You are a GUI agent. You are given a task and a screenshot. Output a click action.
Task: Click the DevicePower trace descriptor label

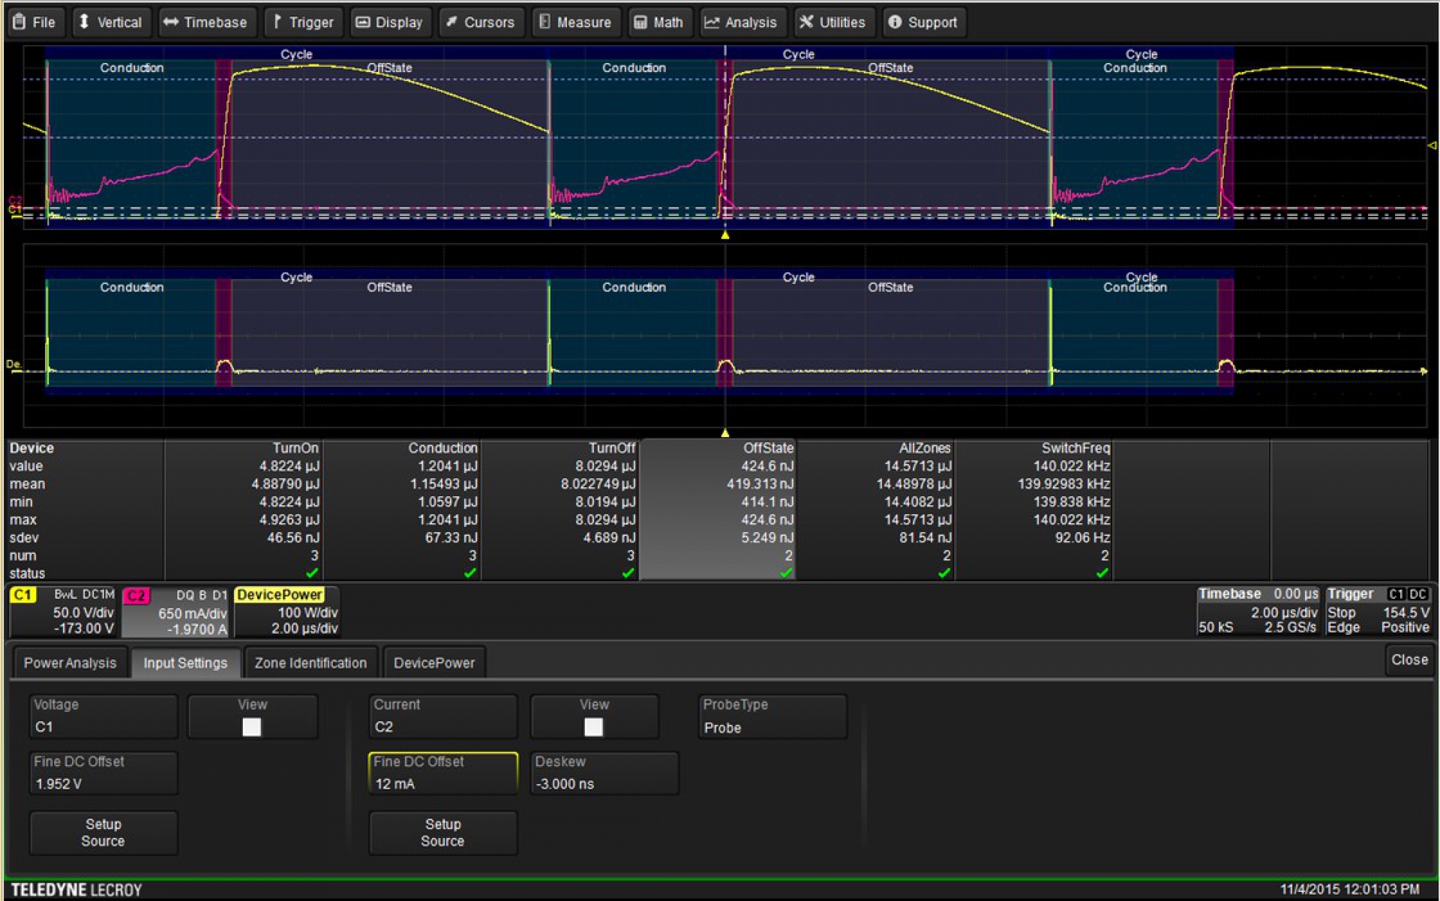[279, 595]
